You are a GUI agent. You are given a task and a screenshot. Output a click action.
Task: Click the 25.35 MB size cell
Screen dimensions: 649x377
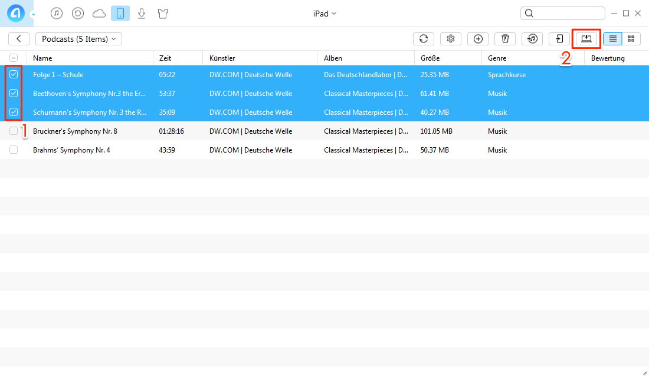[x=435, y=75]
